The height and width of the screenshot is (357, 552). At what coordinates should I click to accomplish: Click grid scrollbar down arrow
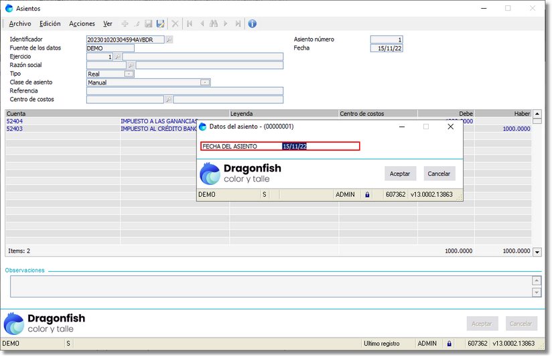click(x=537, y=252)
